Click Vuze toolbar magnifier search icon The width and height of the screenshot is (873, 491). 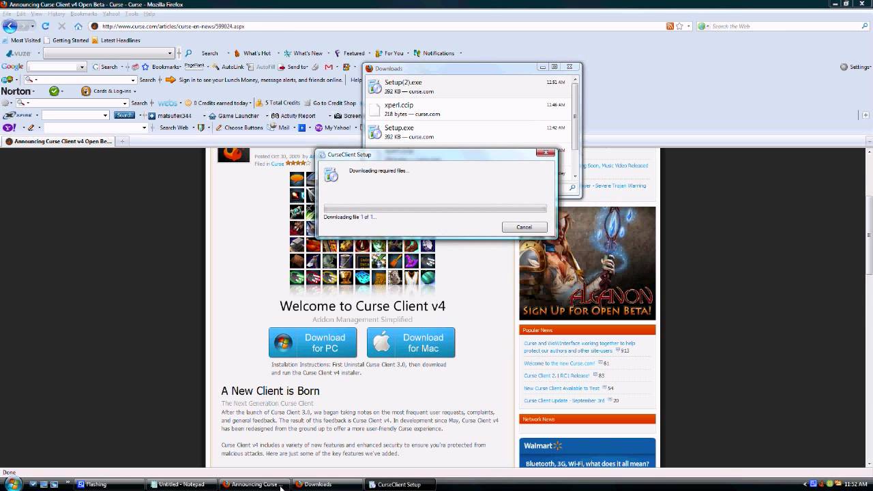(x=189, y=53)
